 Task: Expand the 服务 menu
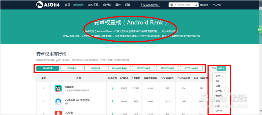(x=119, y=5)
